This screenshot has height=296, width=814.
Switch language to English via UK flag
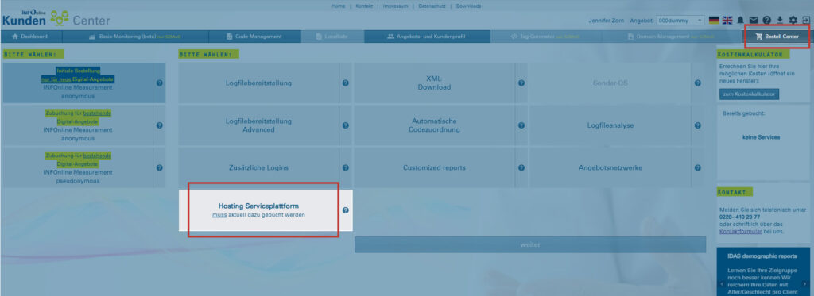point(727,20)
